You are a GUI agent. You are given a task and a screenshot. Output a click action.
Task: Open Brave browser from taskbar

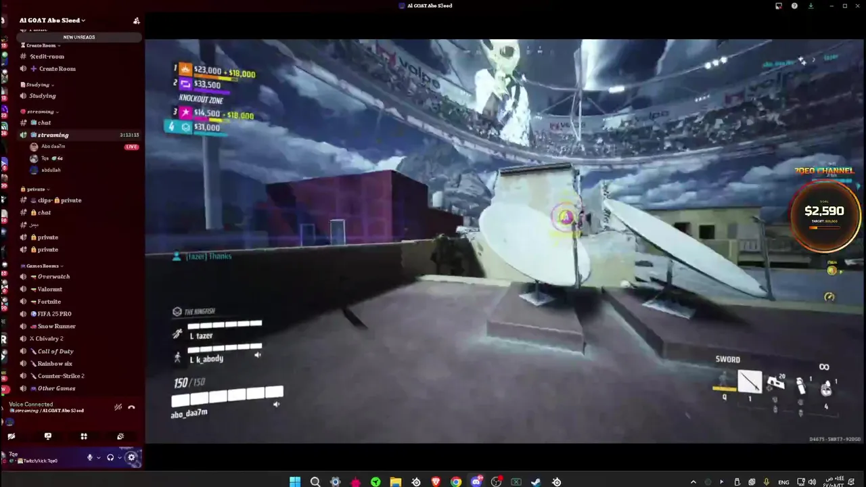click(x=436, y=482)
